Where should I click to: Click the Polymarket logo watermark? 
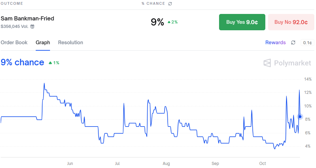[287, 63]
